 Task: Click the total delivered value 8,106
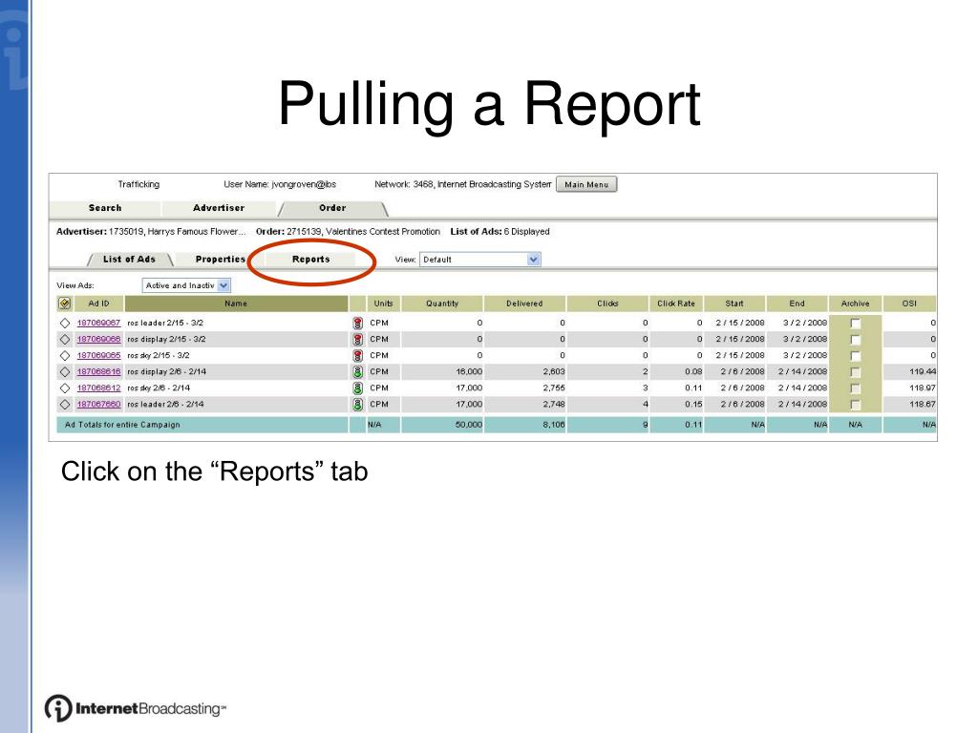553,425
